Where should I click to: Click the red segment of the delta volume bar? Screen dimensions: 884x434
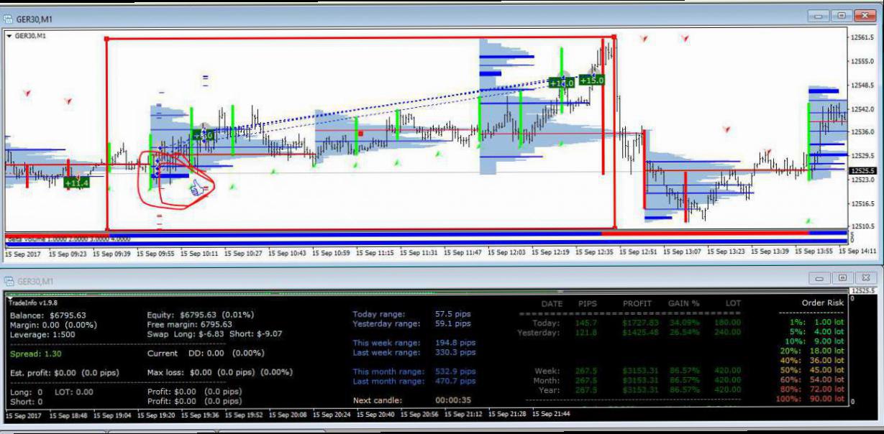point(705,233)
